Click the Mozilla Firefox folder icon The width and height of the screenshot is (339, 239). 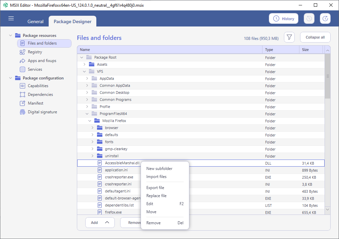(x=97, y=121)
